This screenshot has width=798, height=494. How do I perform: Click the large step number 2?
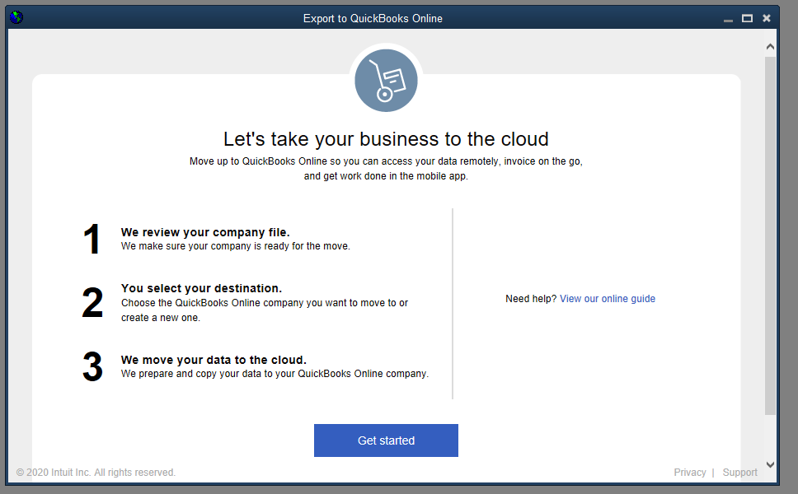coord(92,303)
